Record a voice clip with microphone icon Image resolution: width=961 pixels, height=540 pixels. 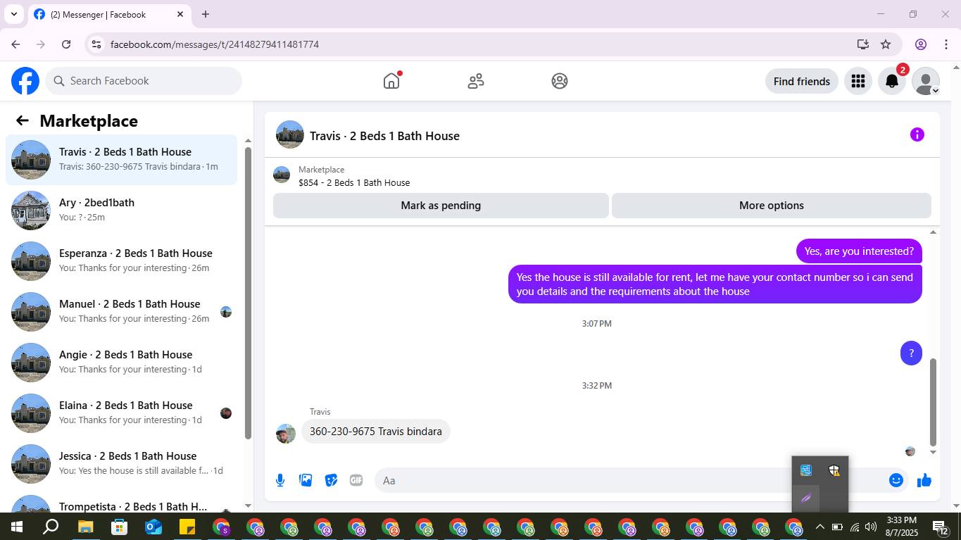pyautogui.click(x=280, y=480)
